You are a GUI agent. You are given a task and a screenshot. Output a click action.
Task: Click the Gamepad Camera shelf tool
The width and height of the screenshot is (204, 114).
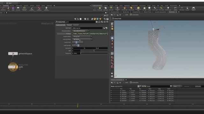[x=193, y=9]
